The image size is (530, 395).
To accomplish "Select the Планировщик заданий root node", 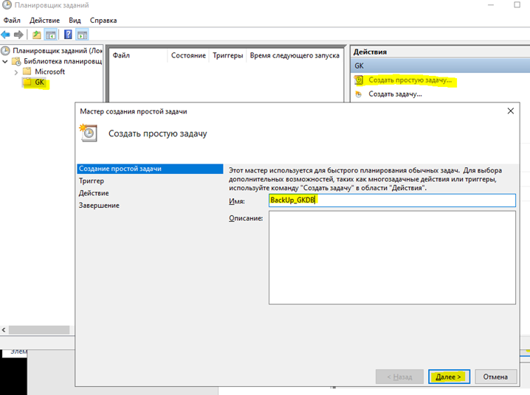I will pos(58,51).
